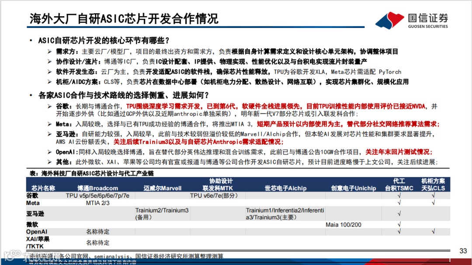Click the bullet label Meta in the paragraph
Viewport: 472px width, 265px height.
[x=63, y=124]
